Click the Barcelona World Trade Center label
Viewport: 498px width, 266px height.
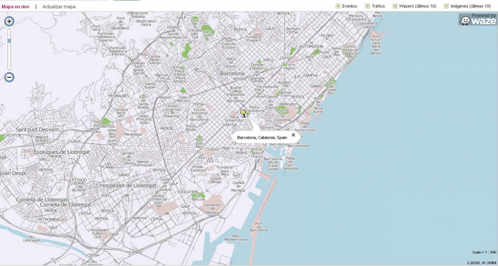(273, 164)
